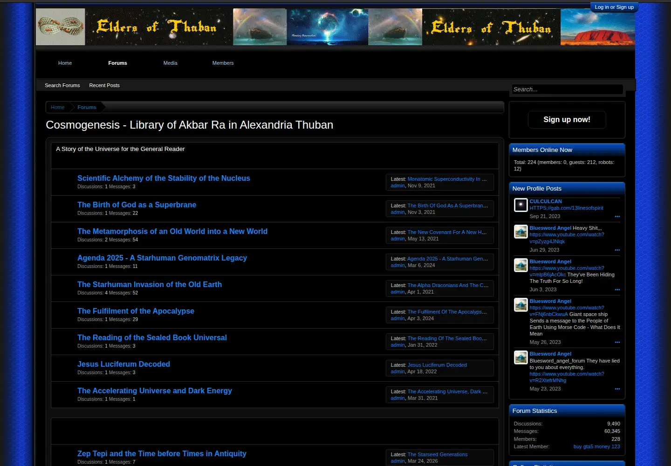
Task: Open the gab.com/13linesofspirit link
Action: point(566,208)
